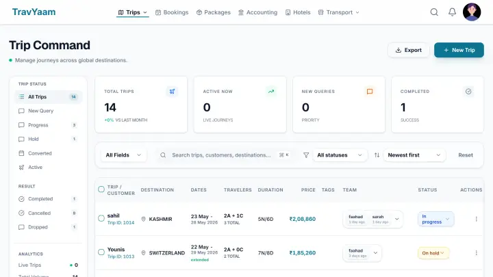
Task: Click the Active Now trend icon
Action: click(271, 92)
